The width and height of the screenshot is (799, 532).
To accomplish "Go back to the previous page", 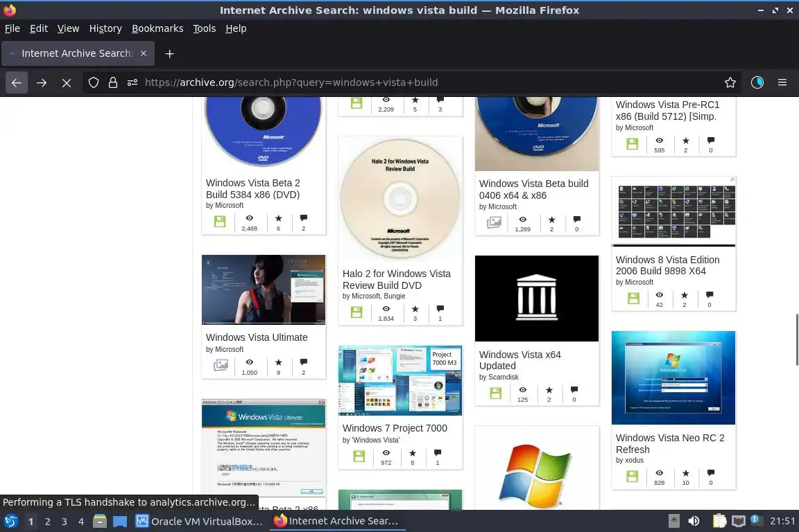I will coord(17,82).
